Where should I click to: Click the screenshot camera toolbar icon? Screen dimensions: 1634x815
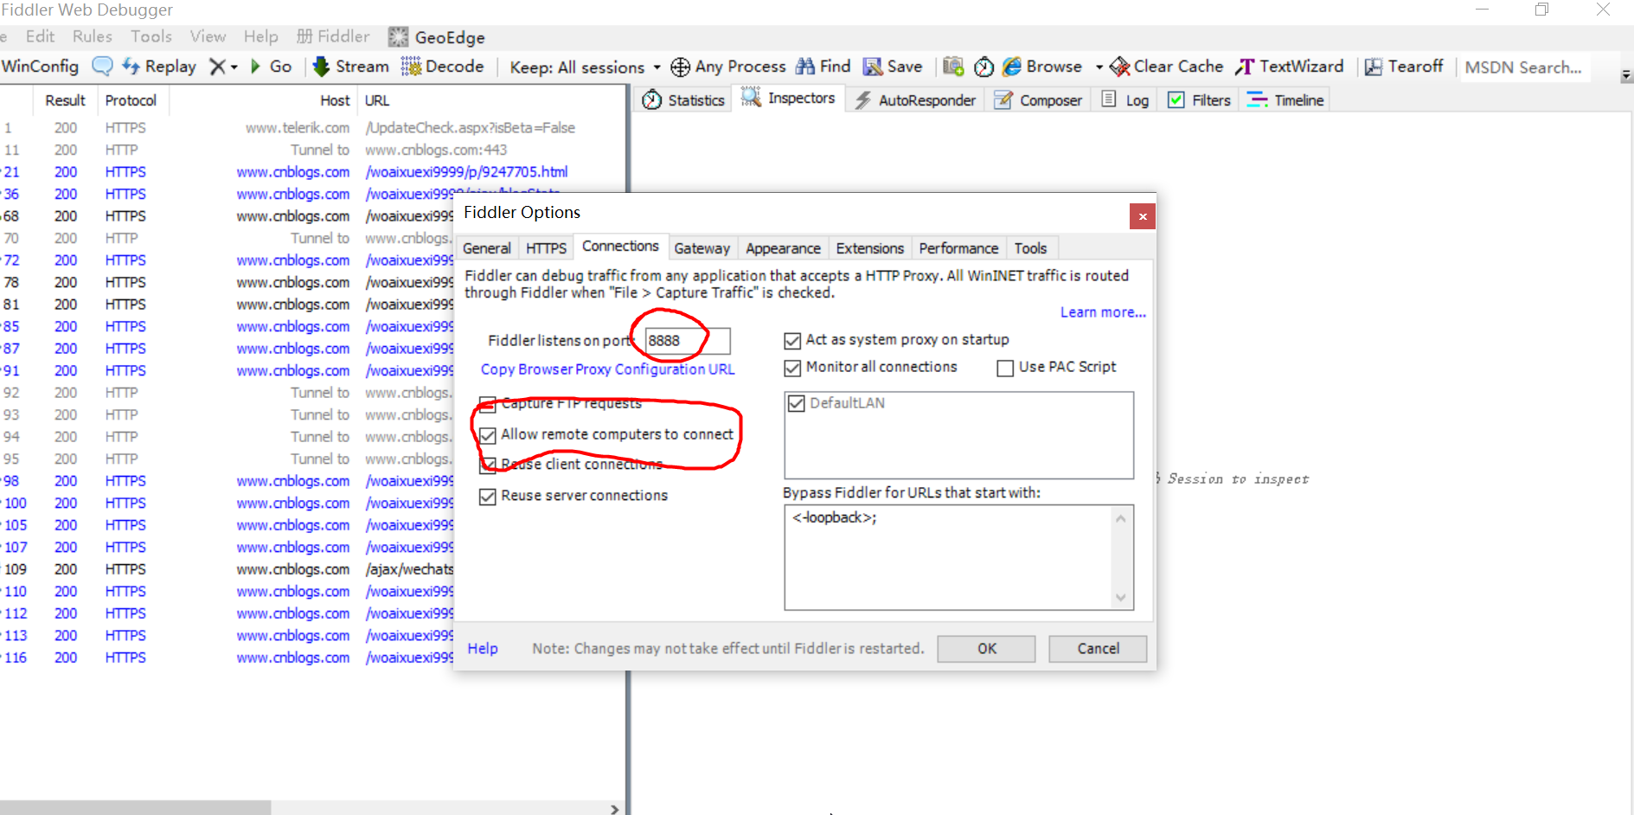pyautogui.click(x=953, y=67)
